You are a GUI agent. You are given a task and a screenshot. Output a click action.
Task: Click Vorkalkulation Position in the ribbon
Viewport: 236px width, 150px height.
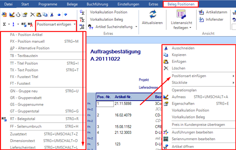point(109,12)
